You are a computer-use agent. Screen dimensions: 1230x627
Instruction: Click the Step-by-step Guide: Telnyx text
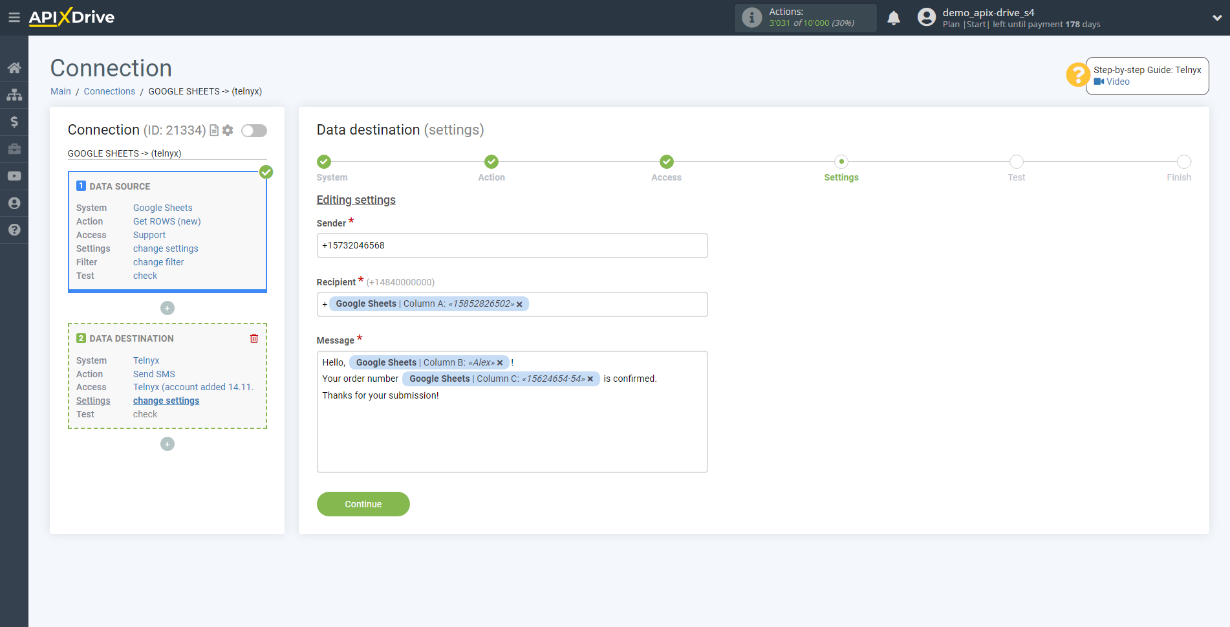(x=1147, y=70)
